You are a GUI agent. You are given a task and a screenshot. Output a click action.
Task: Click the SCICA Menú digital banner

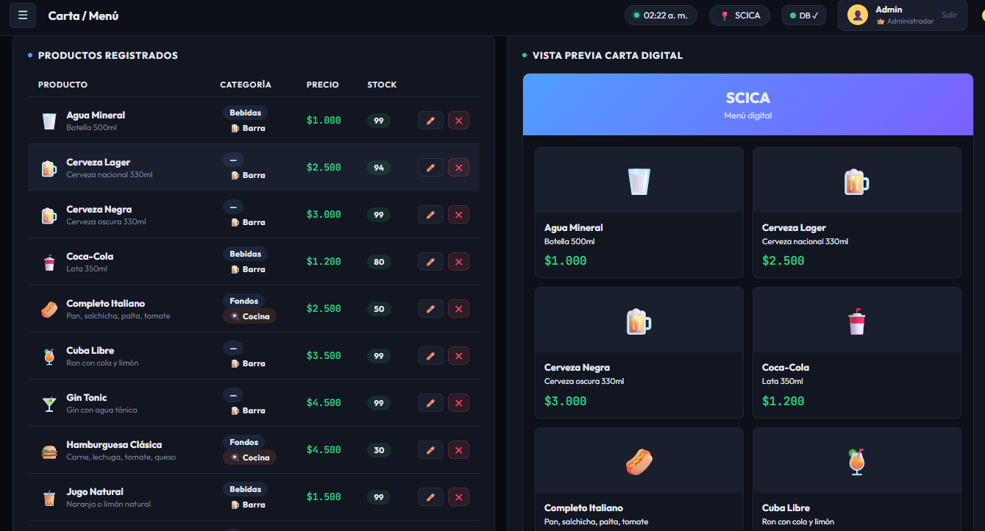tap(748, 104)
